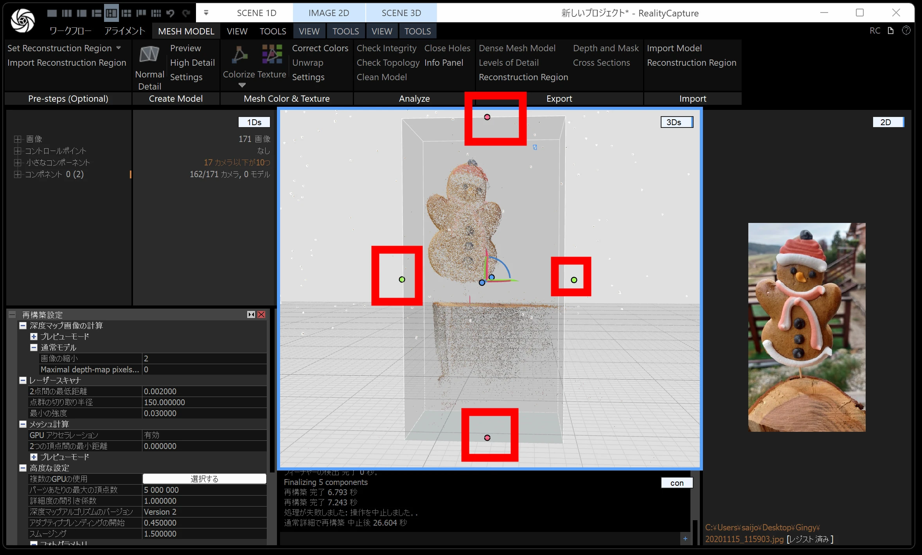Open the SCENE 3D tab
Image resolution: width=922 pixels, height=555 pixels.
point(401,13)
